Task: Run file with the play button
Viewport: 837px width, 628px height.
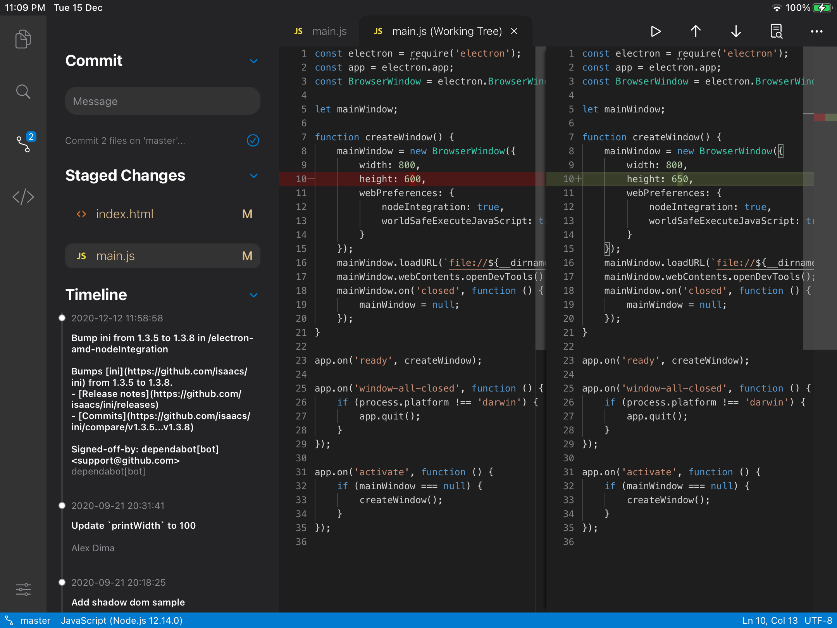Action: point(656,31)
